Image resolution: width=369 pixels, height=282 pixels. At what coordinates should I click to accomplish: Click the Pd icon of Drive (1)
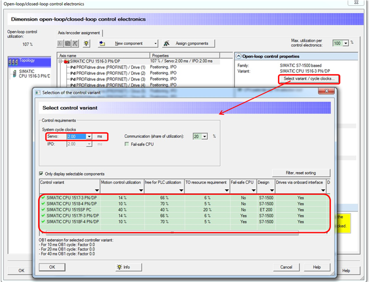pyautogui.click(x=73, y=67)
